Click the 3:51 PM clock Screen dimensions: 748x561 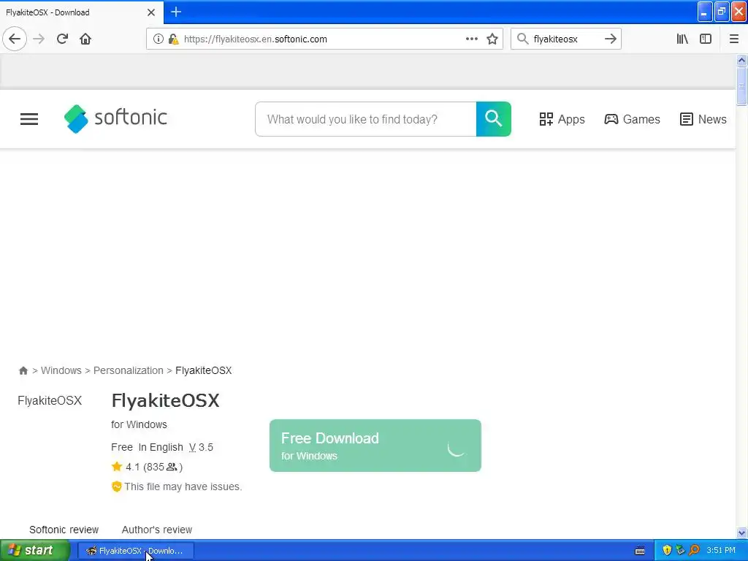(721, 551)
